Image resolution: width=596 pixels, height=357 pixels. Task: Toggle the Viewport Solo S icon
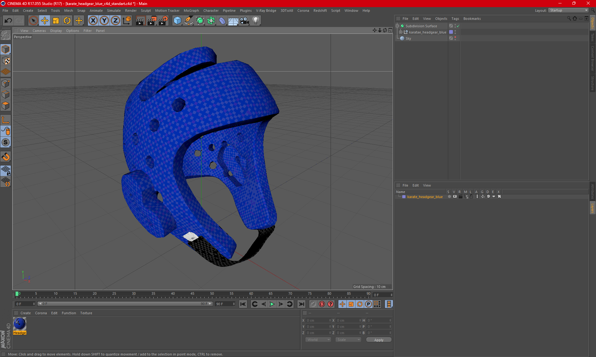(x=6, y=143)
